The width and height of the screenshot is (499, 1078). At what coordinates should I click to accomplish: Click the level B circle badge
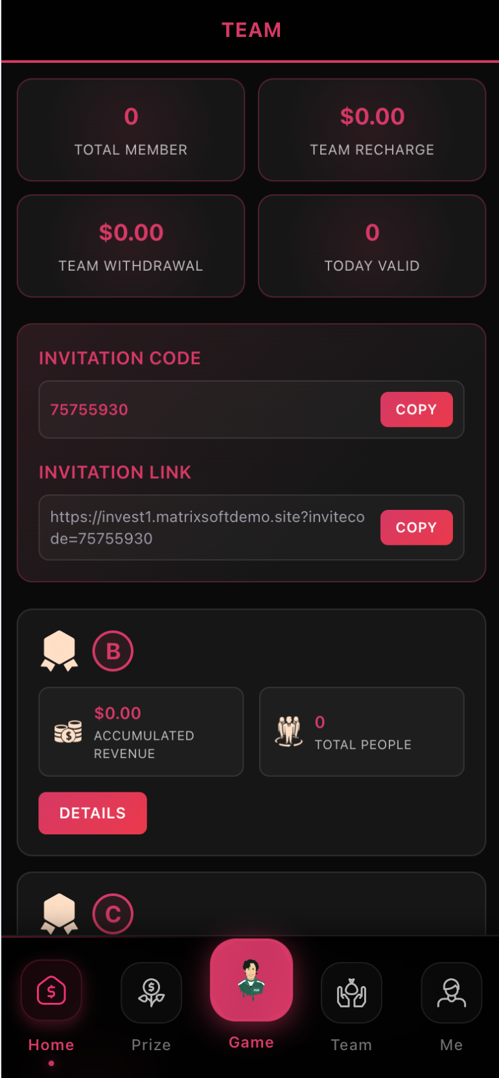(x=113, y=651)
